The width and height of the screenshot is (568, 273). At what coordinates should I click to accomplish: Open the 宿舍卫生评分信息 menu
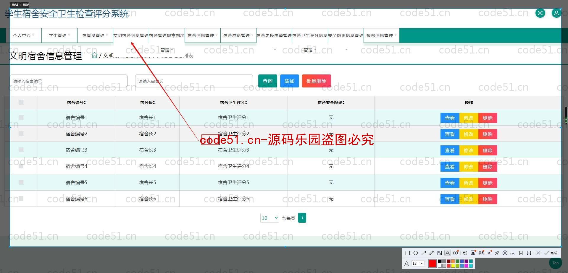pyautogui.click(x=310, y=35)
